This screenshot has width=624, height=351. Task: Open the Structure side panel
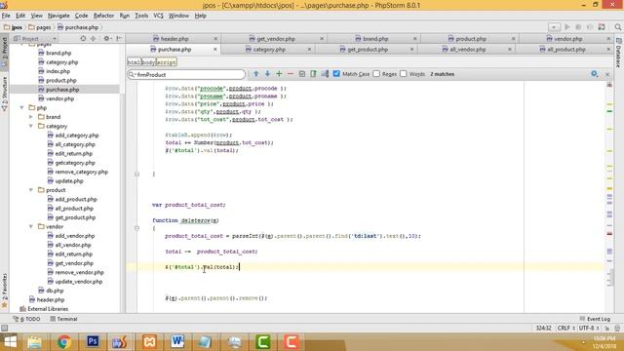point(4,95)
